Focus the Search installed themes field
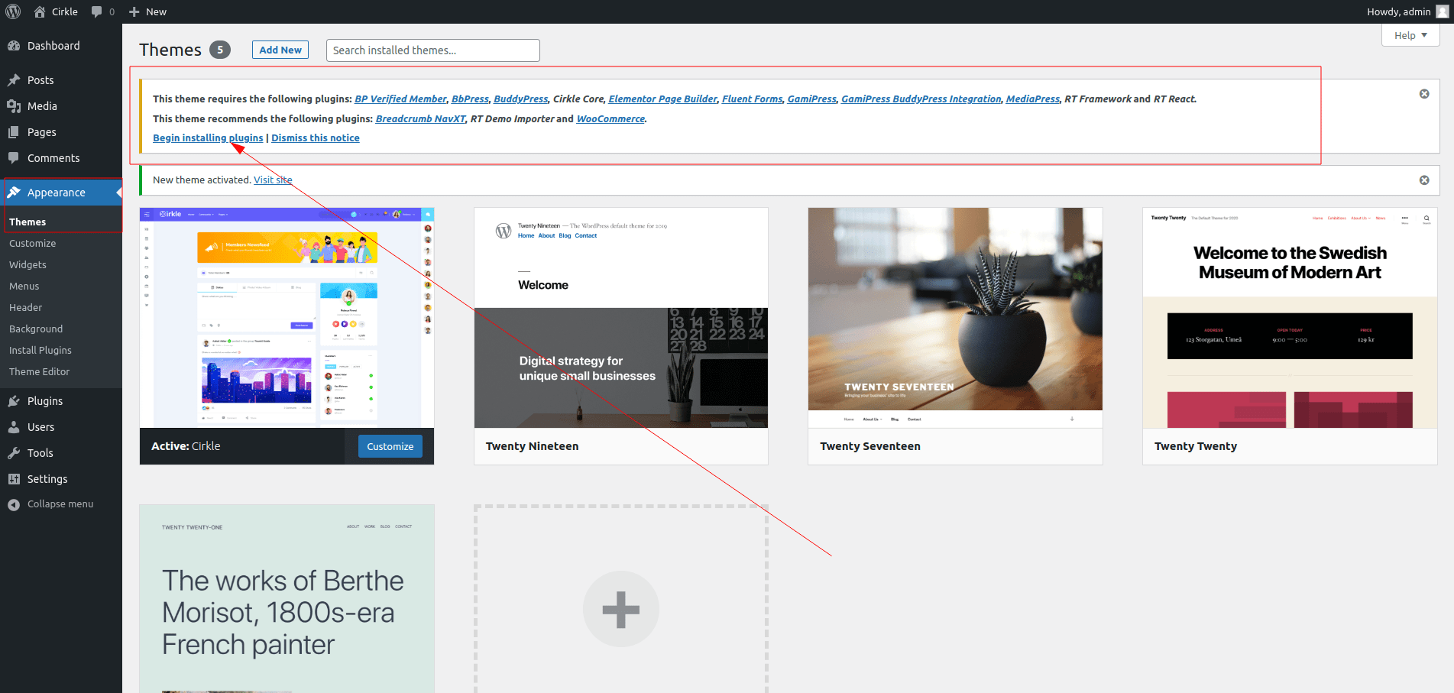 pyautogui.click(x=433, y=50)
